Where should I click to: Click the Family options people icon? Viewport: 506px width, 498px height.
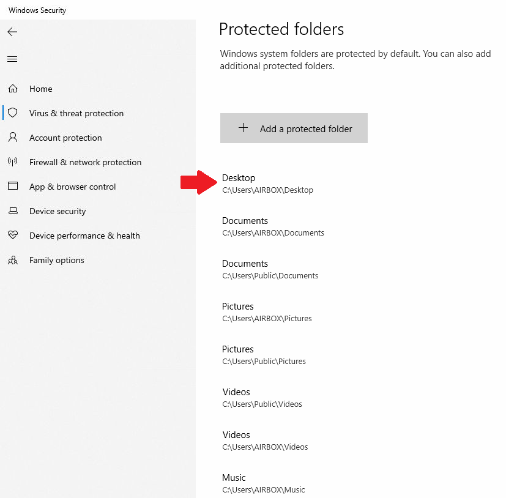(x=12, y=260)
